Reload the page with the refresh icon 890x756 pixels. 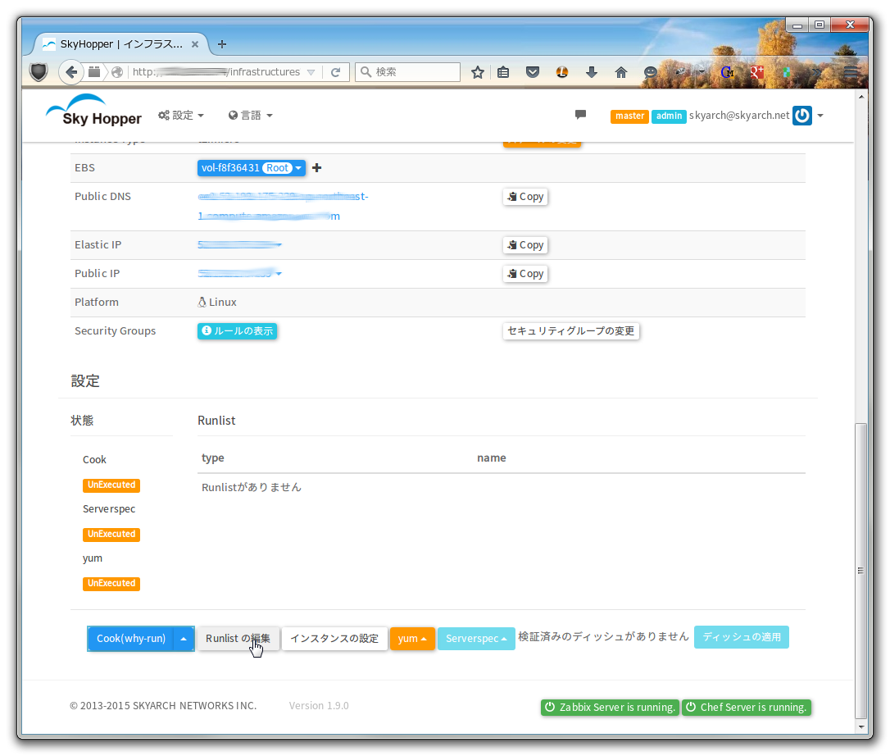[x=335, y=72]
